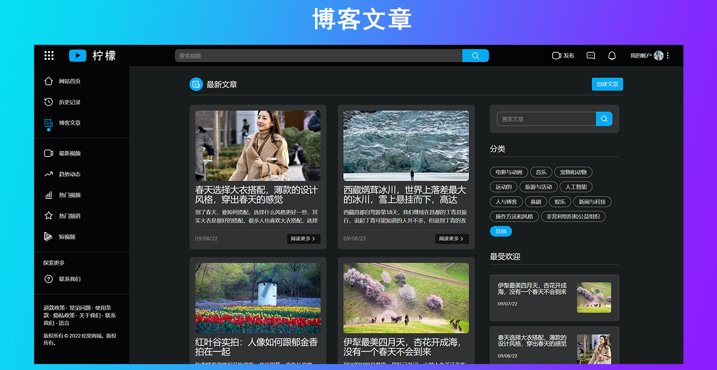Click the 发布 camera icon
Image resolution: width=717 pixels, height=370 pixels.
click(557, 56)
